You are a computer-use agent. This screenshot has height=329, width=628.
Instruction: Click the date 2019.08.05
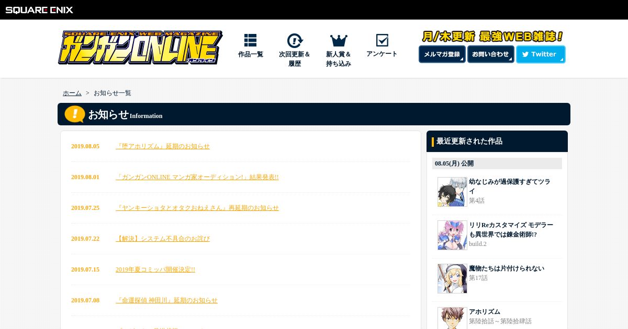[x=85, y=146]
